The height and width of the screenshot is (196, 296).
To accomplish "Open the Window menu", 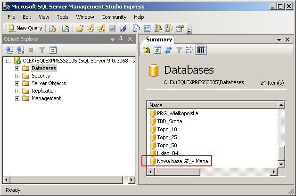I will pyautogui.click(x=85, y=17).
